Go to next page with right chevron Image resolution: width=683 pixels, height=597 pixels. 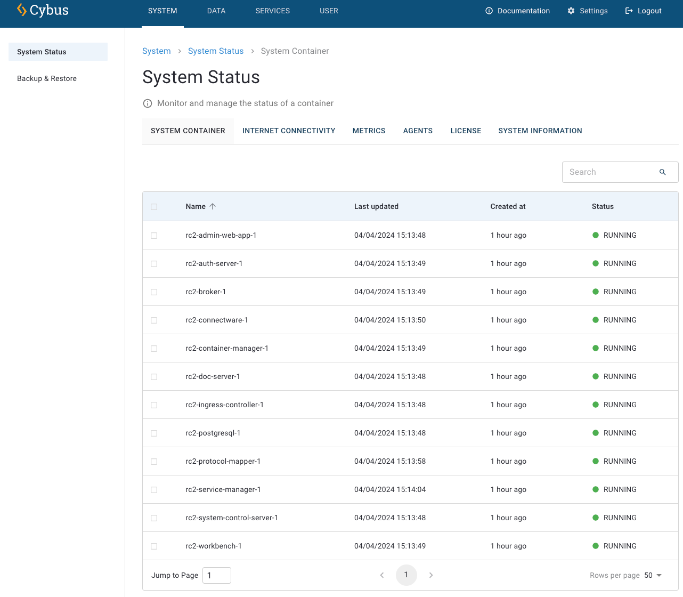pyautogui.click(x=430, y=575)
